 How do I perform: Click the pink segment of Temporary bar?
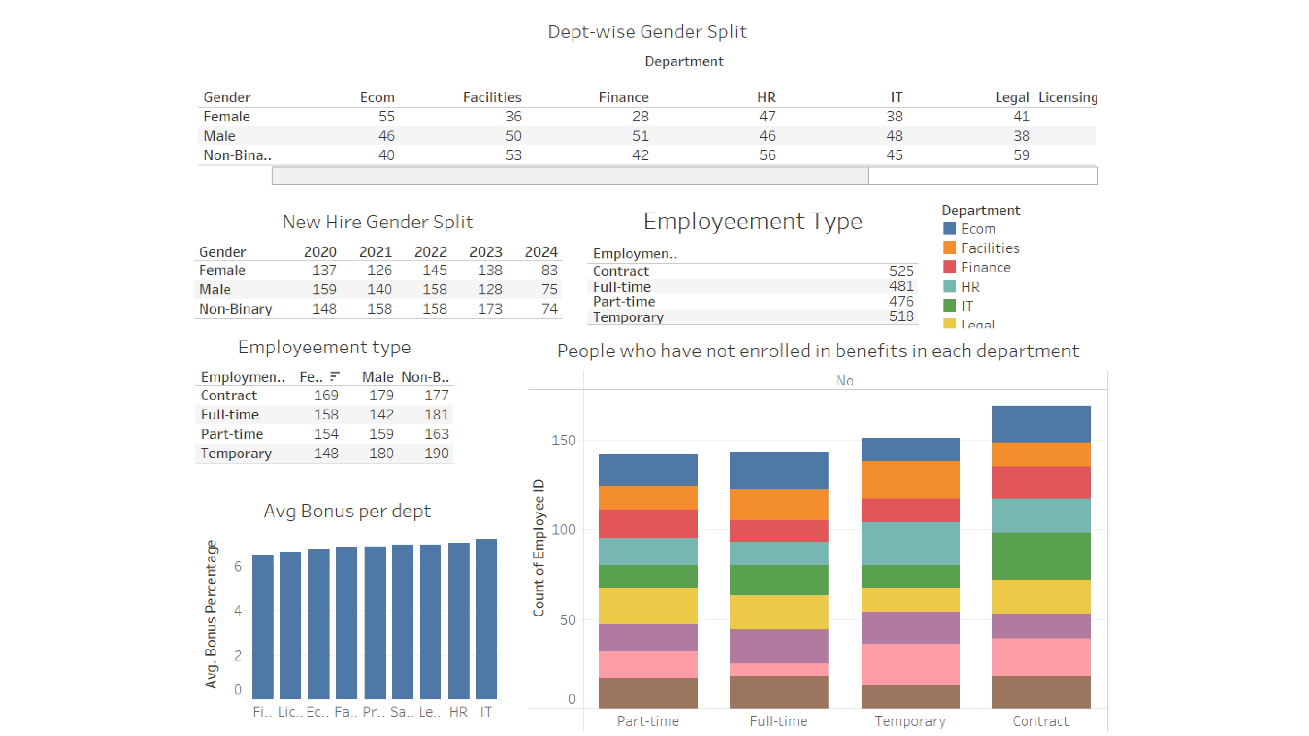coord(911,664)
